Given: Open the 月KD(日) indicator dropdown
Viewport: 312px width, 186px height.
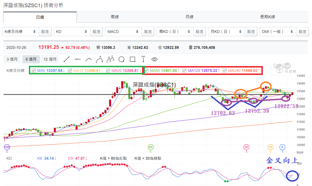Looking at the screenshot, I should tap(227, 32).
